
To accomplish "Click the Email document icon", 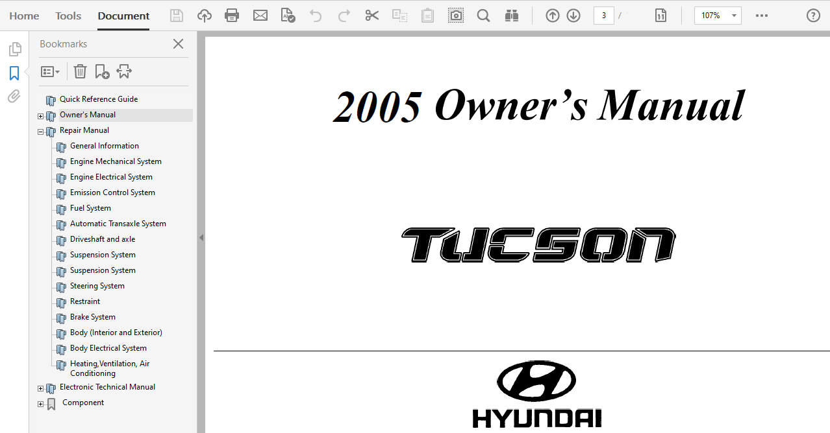I will pyautogui.click(x=260, y=15).
